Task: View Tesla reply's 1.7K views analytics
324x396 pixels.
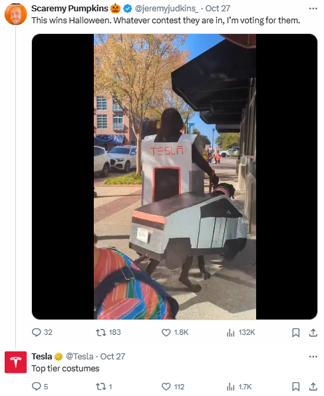Action: coord(239,387)
